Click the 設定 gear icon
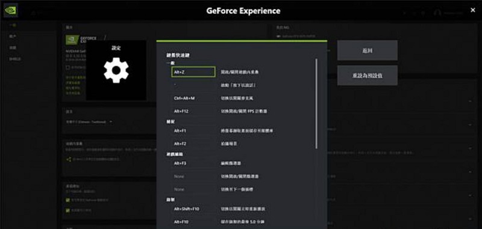 coord(116,70)
